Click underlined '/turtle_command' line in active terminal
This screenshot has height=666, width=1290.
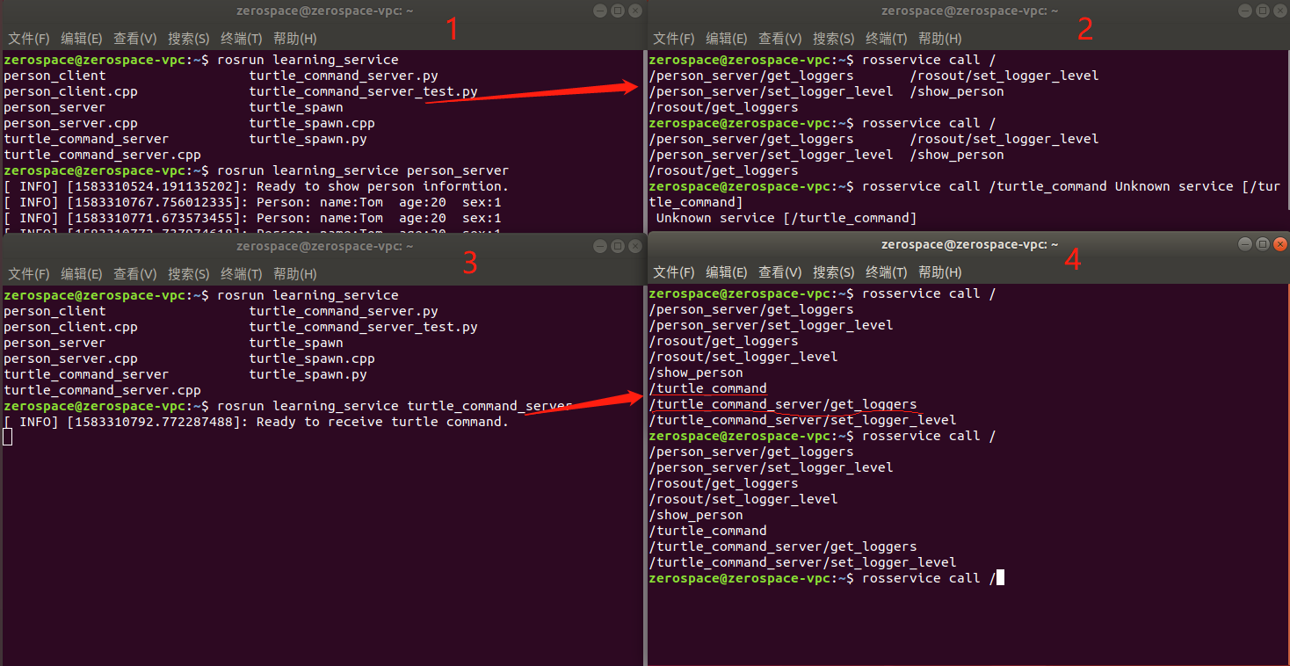pyautogui.click(x=707, y=388)
